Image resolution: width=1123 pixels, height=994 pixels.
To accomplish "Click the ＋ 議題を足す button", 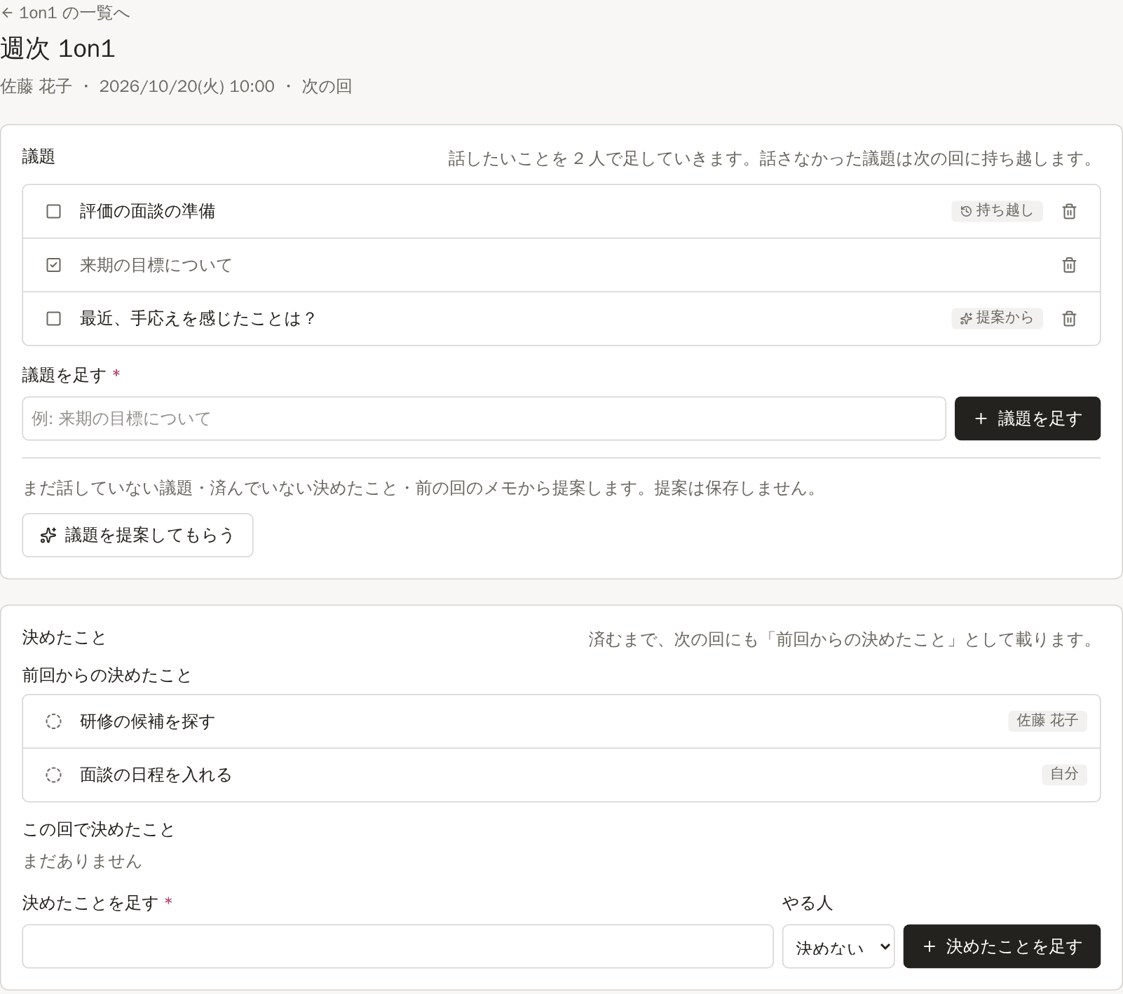I will click(x=1028, y=418).
